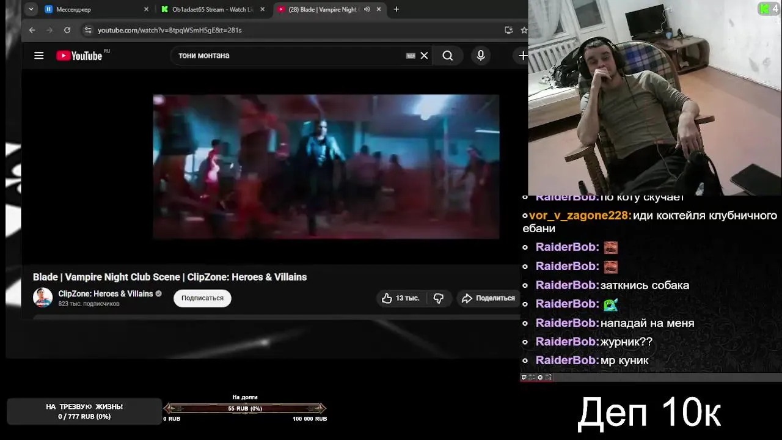Open the tab search dropdown arrow
The image size is (782, 440).
click(31, 9)
